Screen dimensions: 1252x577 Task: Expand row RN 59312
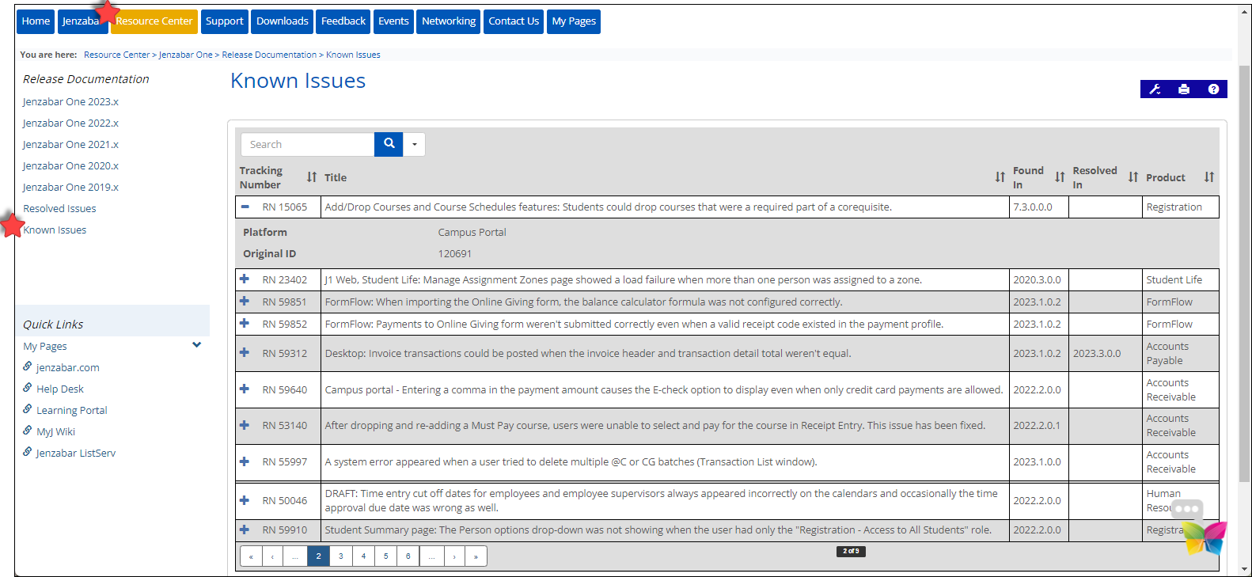click(245, 353)
